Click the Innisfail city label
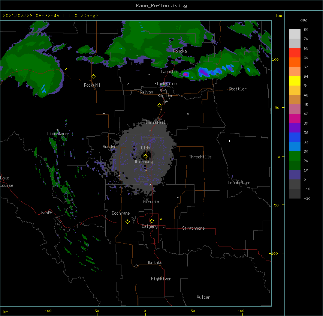 coord(156,122)
